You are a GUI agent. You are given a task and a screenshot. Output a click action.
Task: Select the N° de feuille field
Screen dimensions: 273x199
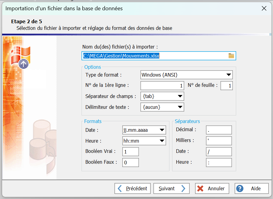point(226,86)
